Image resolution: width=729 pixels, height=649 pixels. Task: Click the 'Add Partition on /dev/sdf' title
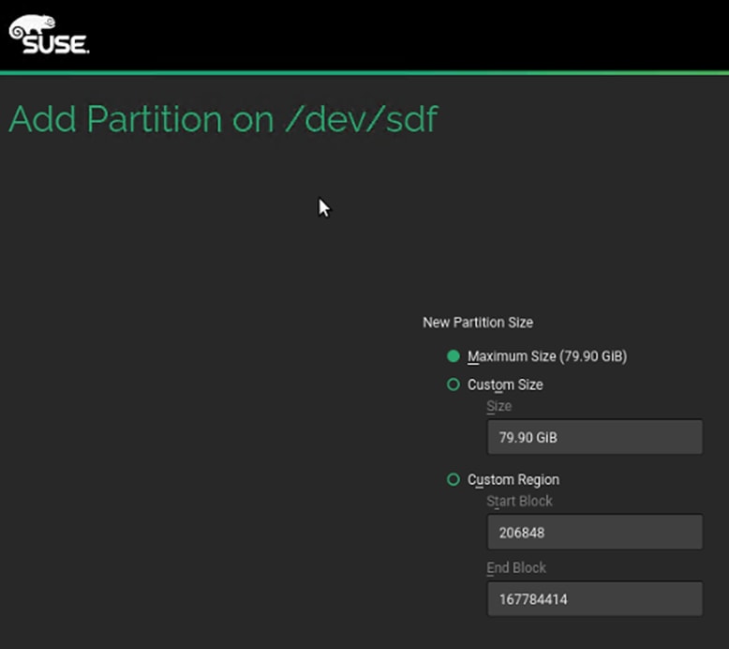point(222,120)
